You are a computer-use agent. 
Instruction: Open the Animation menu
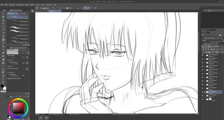pyautogui.click(x=20, y=5)
